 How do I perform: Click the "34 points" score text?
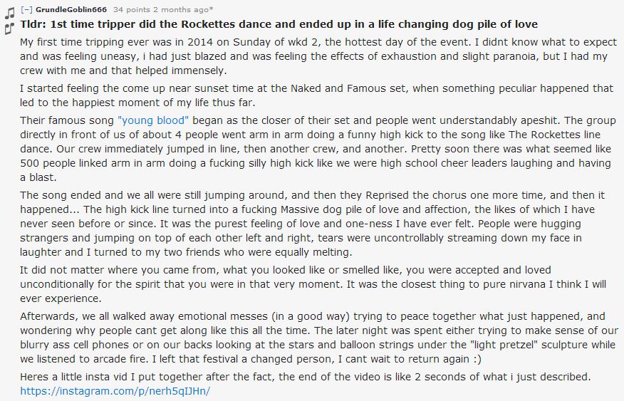[x=128, y=9]
